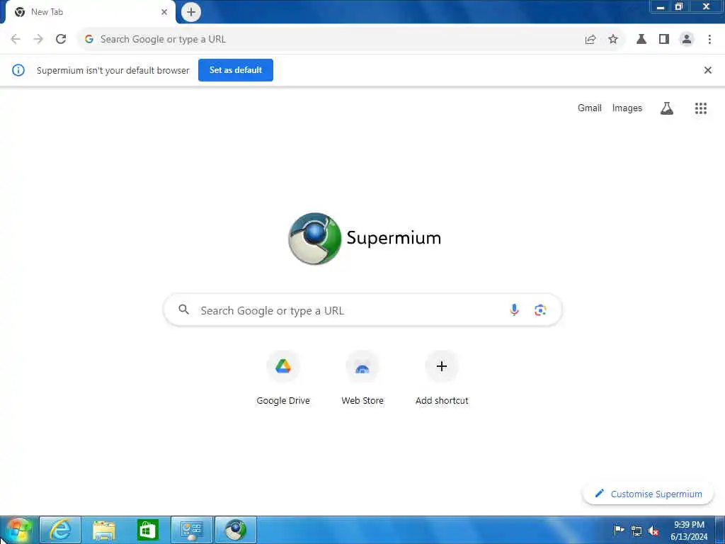Click the Supermium logo
The height and width of the screenshot is (544, 725).
pyautogui.click(x=365, y=238)
